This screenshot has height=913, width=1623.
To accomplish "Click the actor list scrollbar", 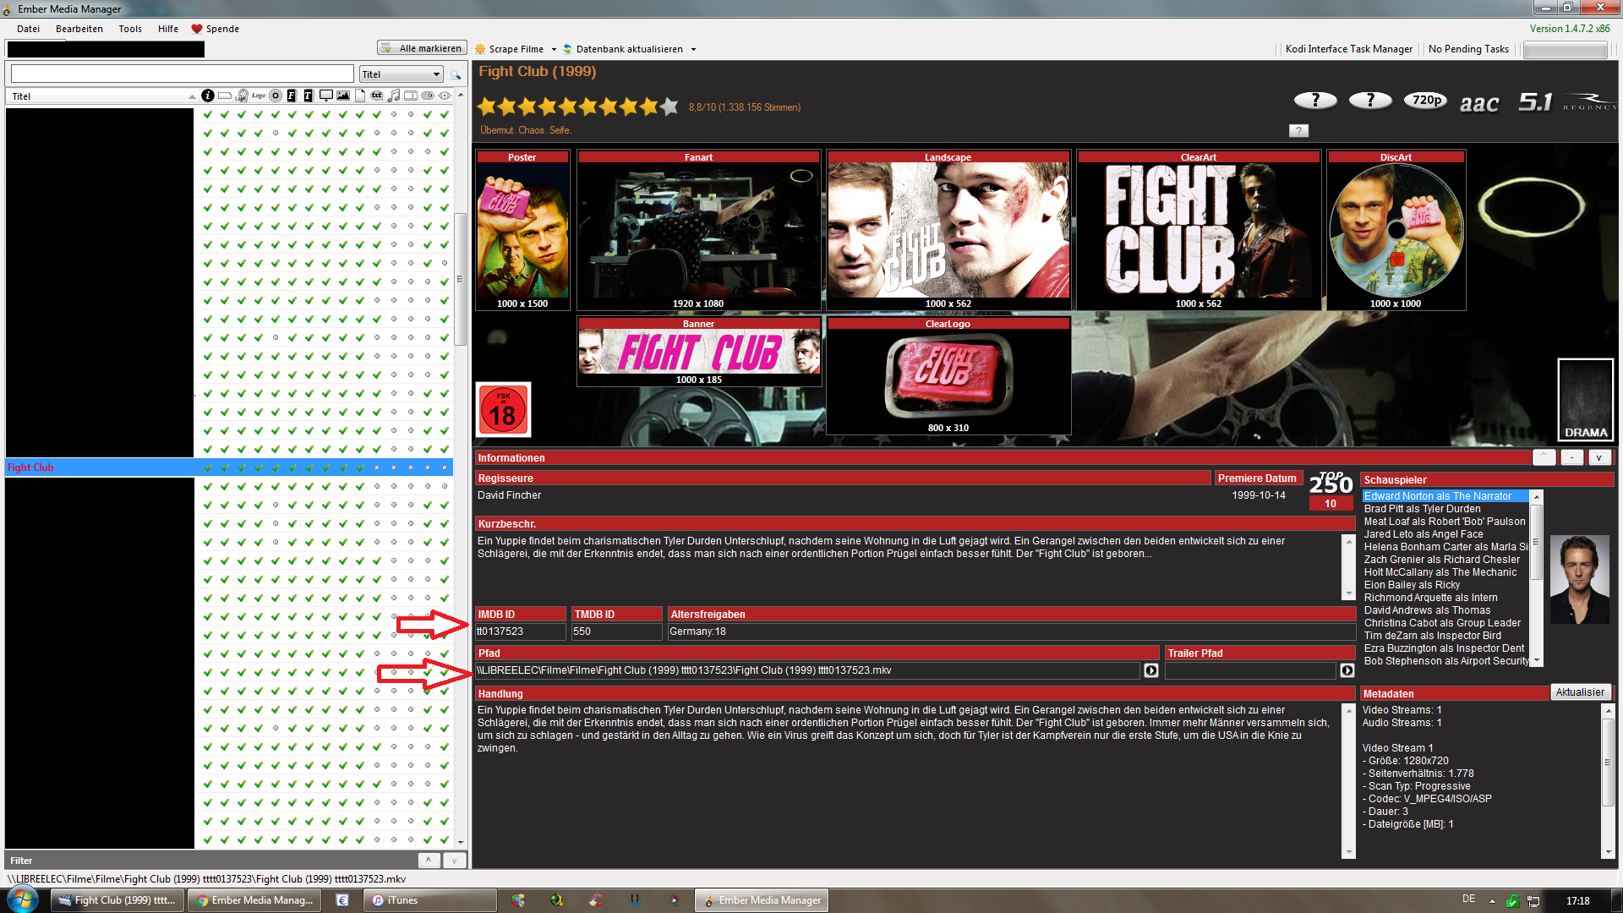I will (x=1537, y=541).
